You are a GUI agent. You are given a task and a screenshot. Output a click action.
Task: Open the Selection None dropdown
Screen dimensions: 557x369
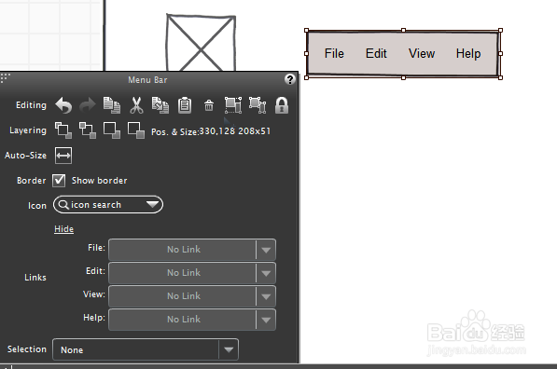[x=146, y=349]
